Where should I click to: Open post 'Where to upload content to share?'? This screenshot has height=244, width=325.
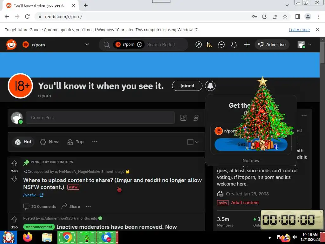[112, 184]
